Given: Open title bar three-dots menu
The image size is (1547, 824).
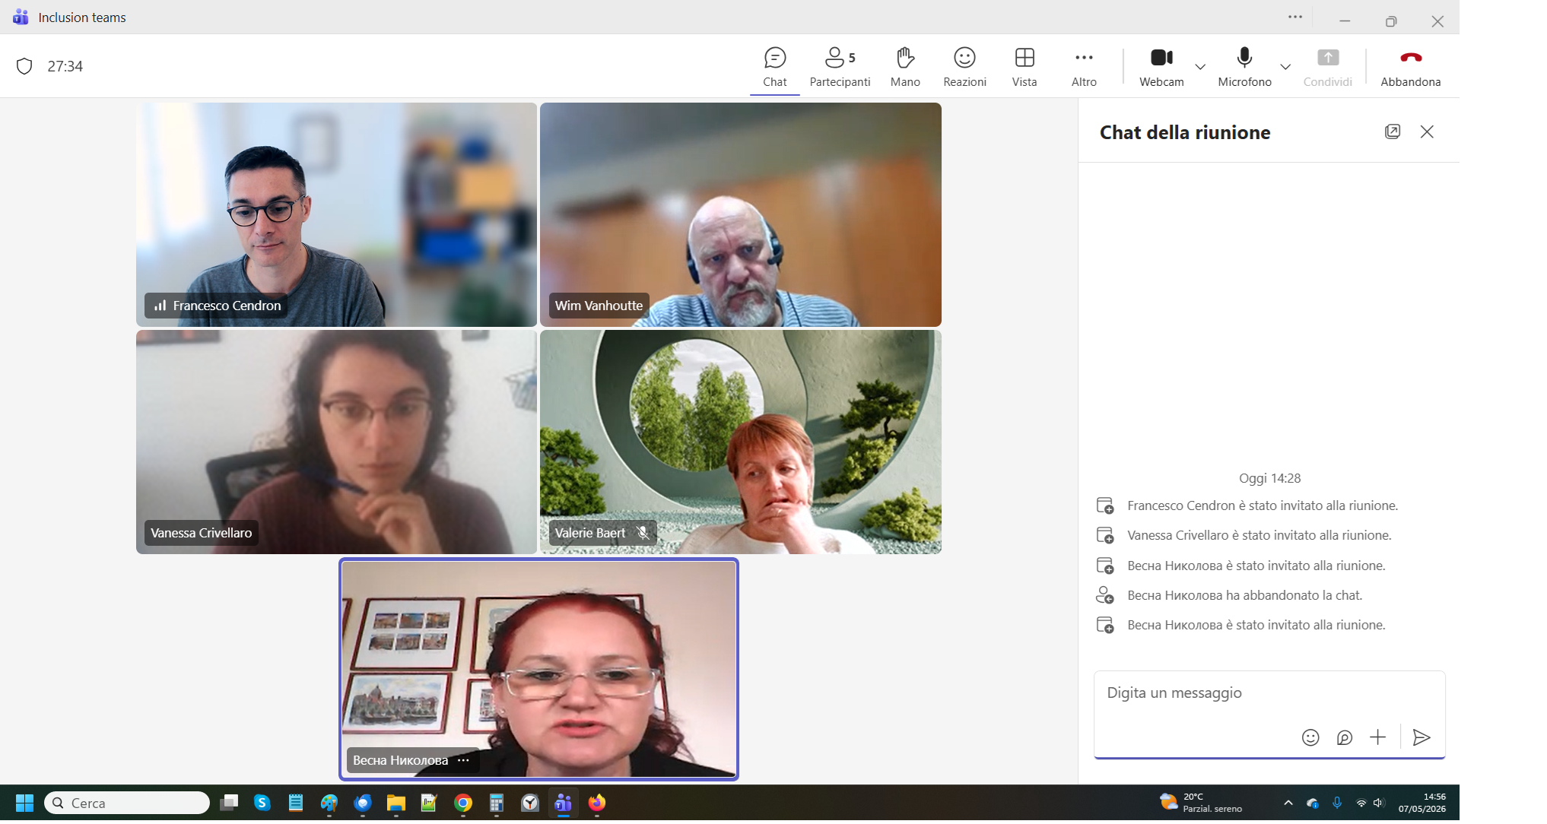Looking at the screenshot, I should click(x=1295, y=17).
